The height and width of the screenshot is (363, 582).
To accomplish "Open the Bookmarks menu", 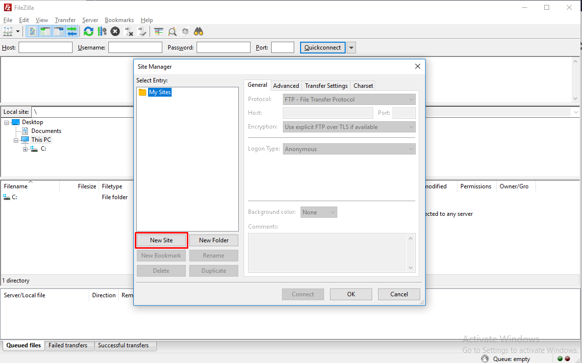I will click(x=119, y=20).
